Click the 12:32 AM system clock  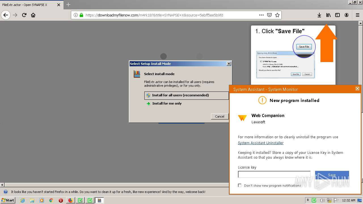pyautogui.click(x=349, y=200)
